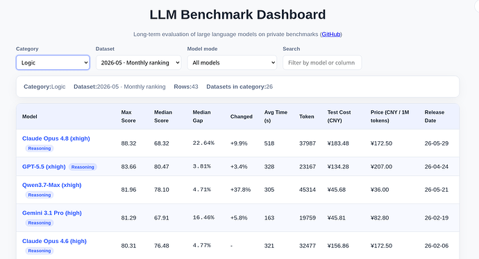
Task: Click the median gap value 4.77%
Action: tap(201, 245)
